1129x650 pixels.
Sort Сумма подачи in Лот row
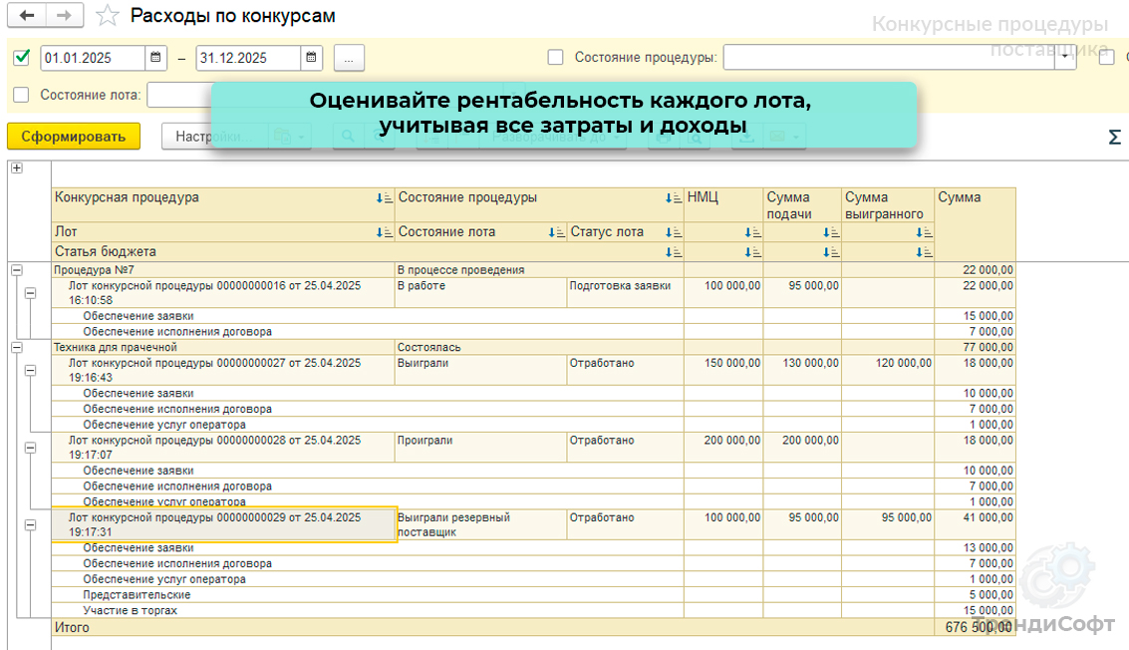pos(831,232)
